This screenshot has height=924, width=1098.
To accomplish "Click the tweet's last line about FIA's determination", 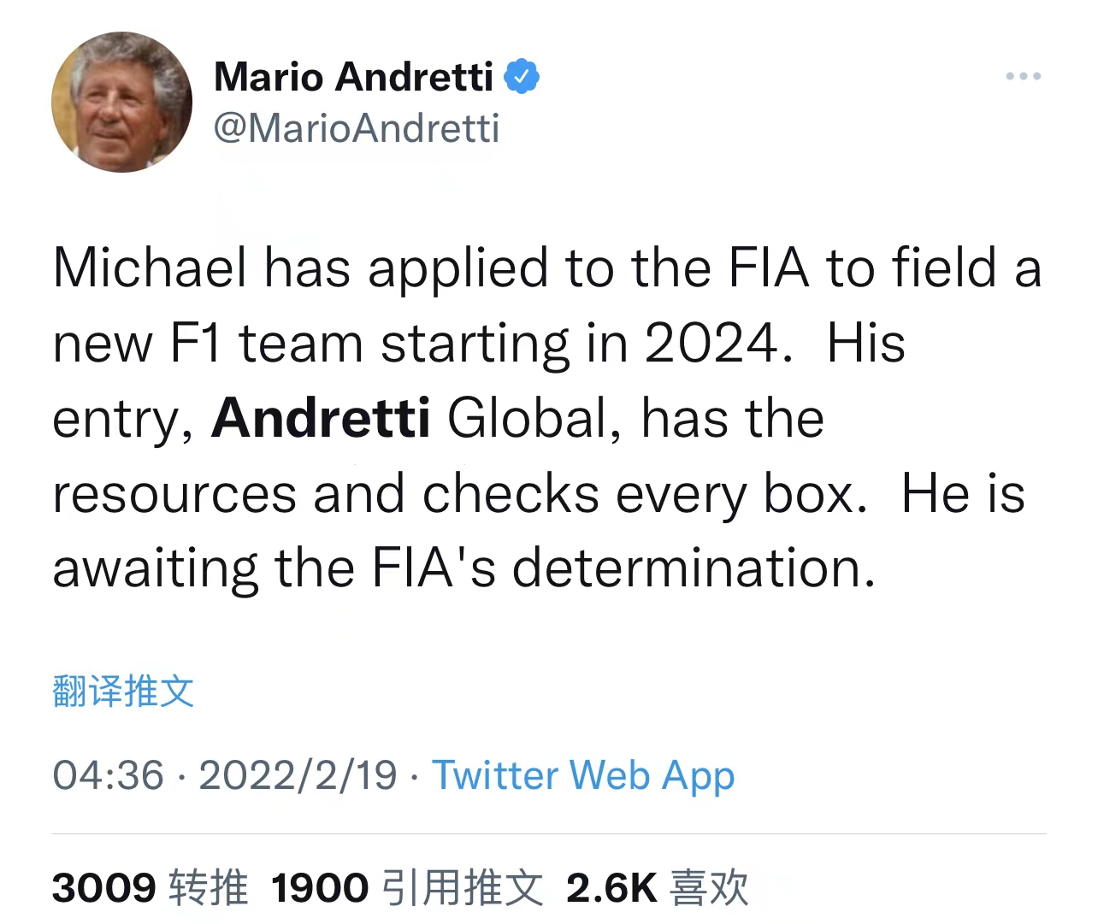I will point(464,568).
